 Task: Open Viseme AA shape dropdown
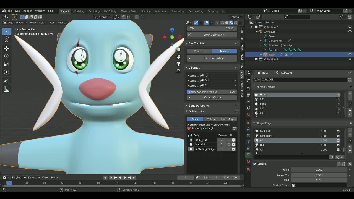pyautogui.click(x=218, y=75)
